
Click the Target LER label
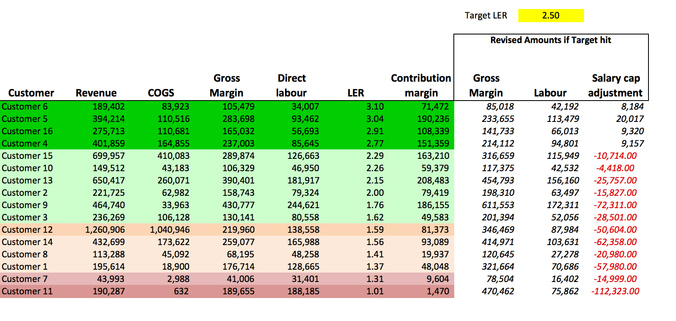pos(486,16)
